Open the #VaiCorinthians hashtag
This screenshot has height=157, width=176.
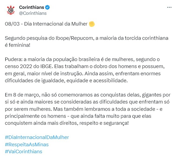[x=24, y=151]
